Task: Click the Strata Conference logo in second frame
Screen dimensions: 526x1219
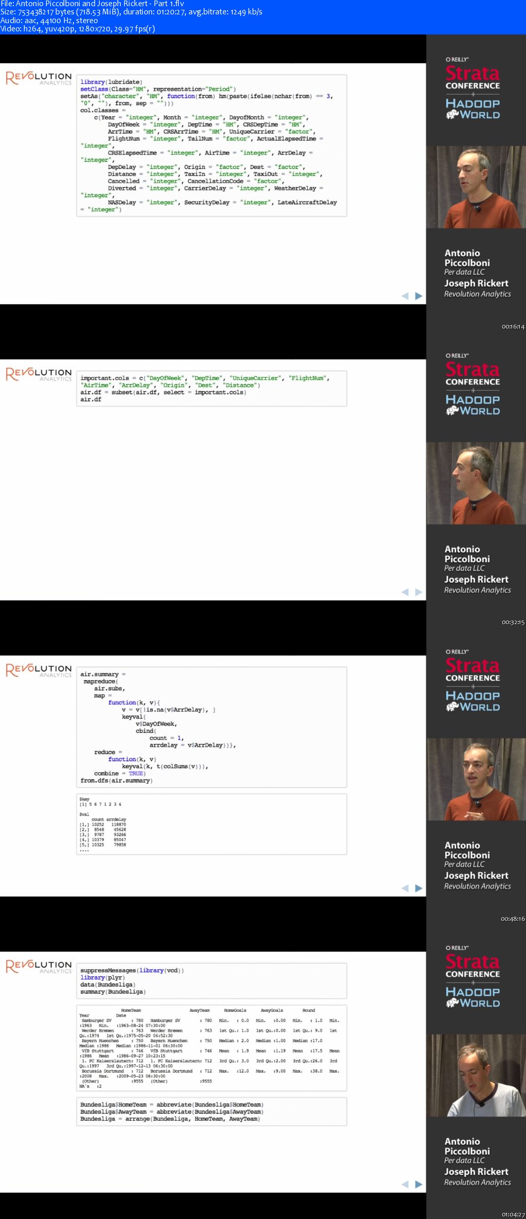Action: (x=473, y=373)
